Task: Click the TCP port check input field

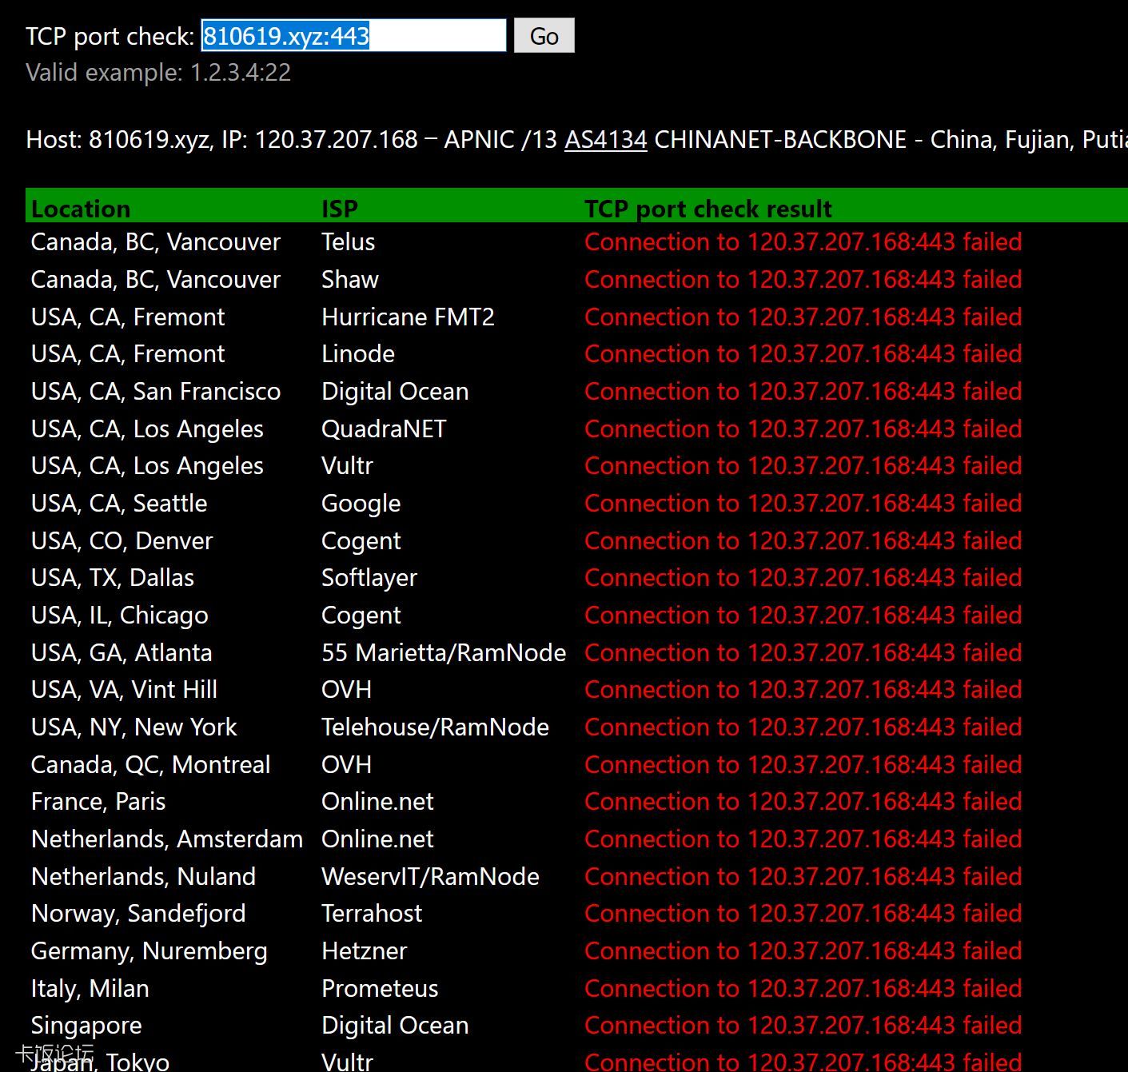Action: click(353, 36)
